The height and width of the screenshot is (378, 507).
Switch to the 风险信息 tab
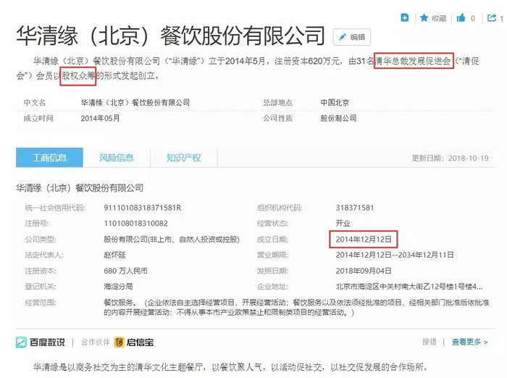pos(117,157)
